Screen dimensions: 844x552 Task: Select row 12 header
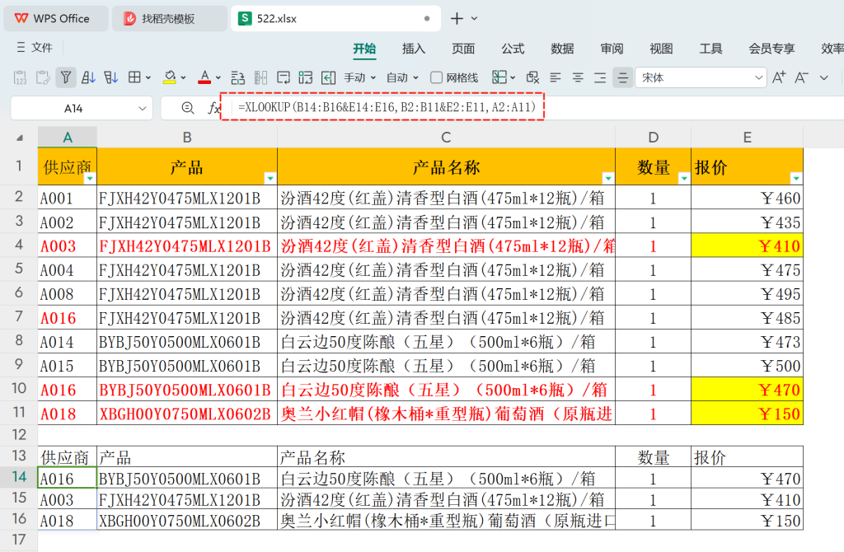(19, 435)
